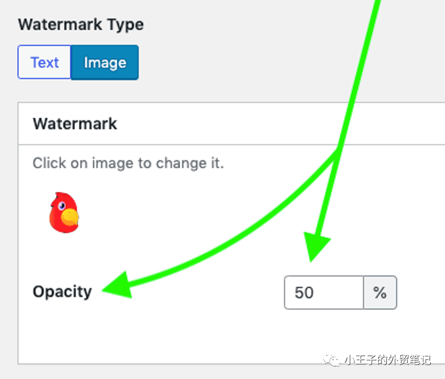Click the red parrot watermark image
Screen dimensions: 445x379
pos(64,212)
